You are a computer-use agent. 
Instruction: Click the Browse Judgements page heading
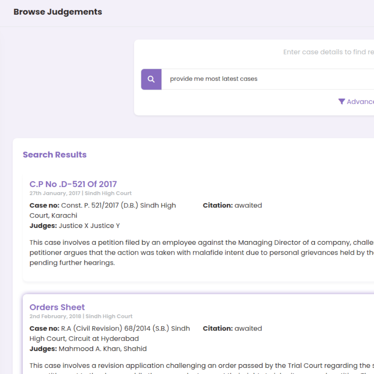tap(58, 12)
